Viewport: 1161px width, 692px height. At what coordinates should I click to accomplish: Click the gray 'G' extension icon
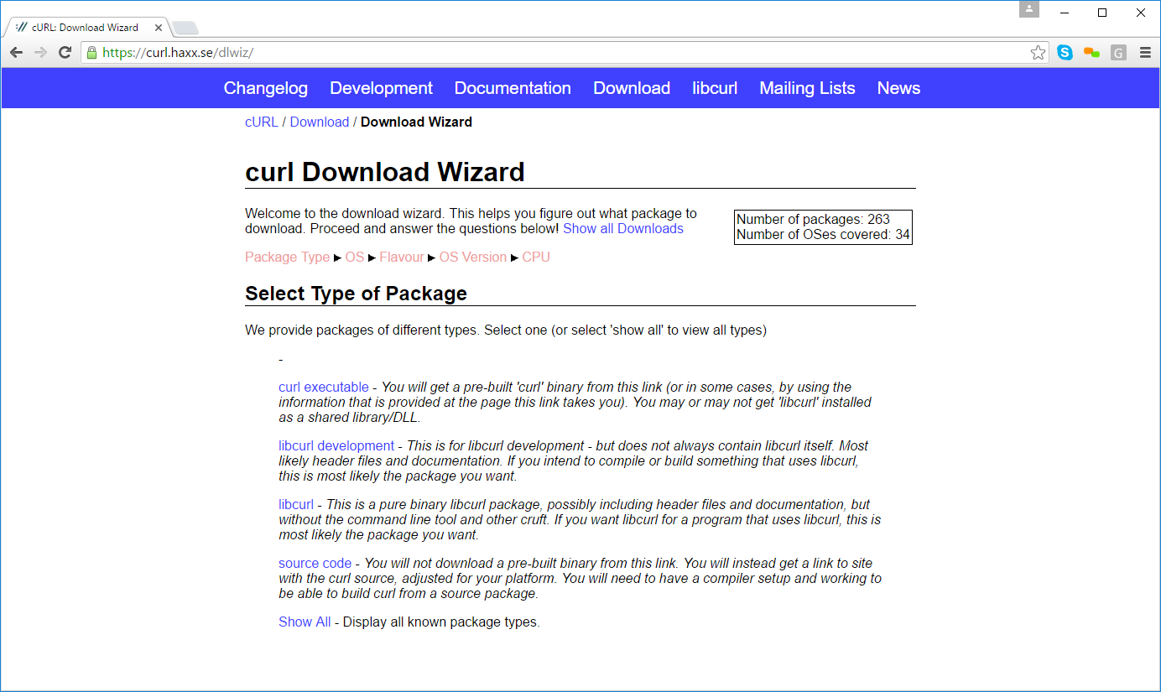coord(1118,52)
